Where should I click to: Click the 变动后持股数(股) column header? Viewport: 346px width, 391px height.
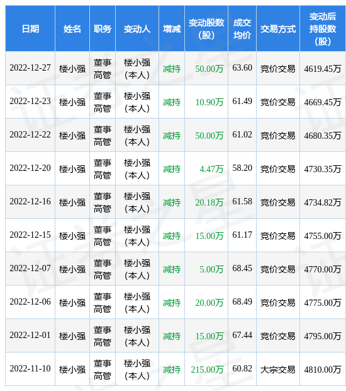click(x=323, y=29)
